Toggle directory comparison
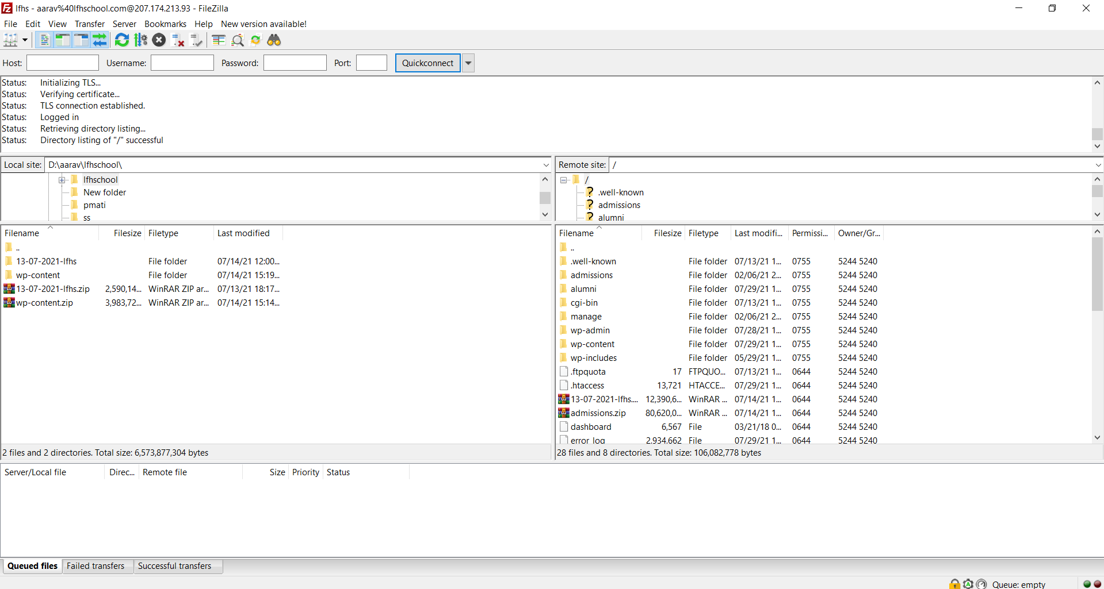Screen dimensions: 1104x589 point(237,40)
